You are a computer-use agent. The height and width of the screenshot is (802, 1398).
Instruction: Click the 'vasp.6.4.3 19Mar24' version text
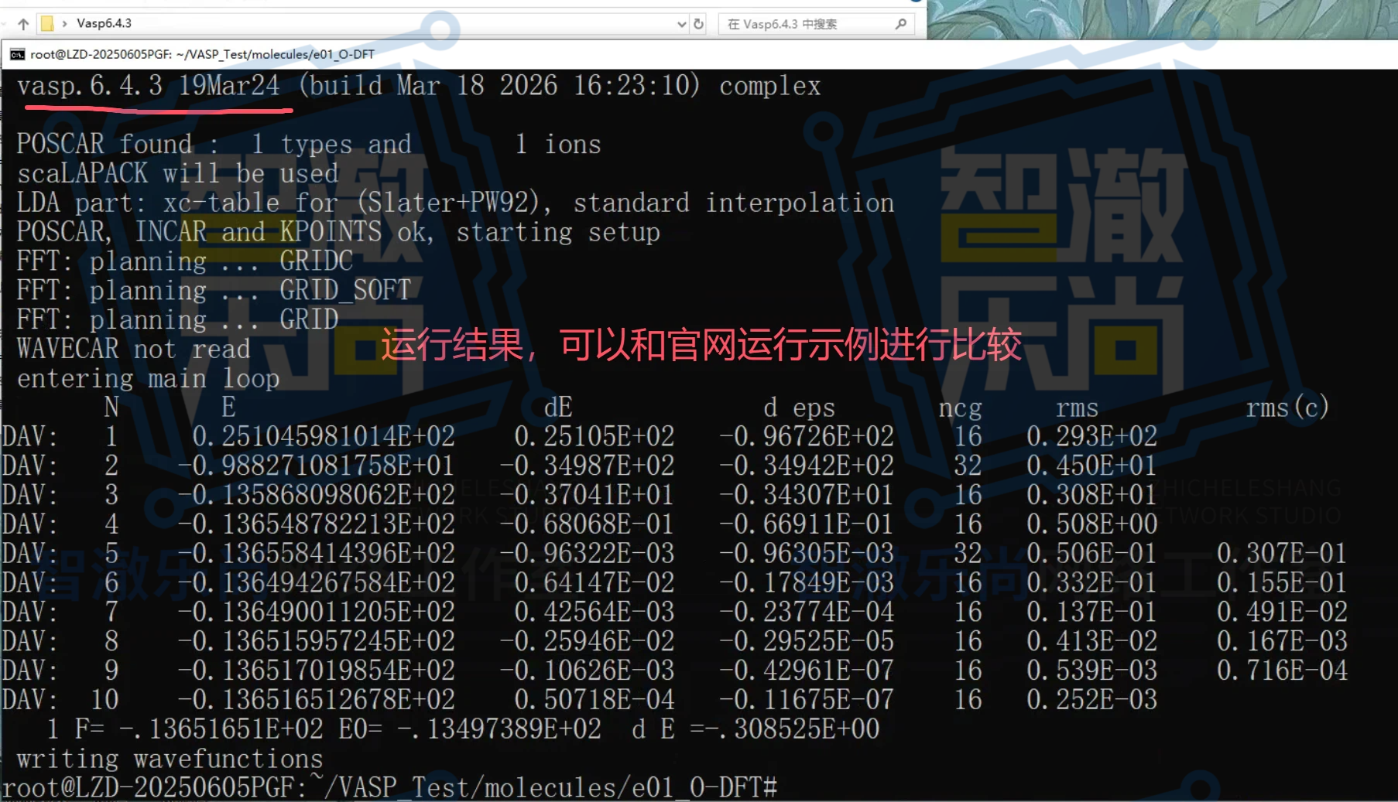tap(149, 86)
